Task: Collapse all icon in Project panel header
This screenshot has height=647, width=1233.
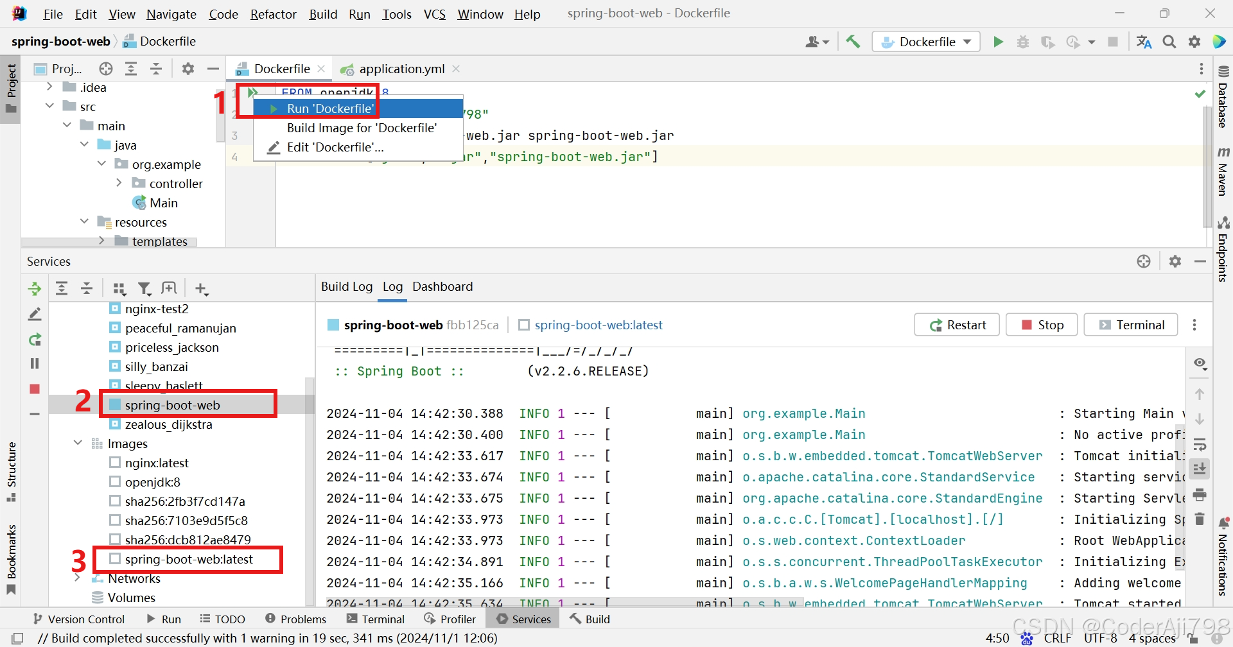Action: pos(156,69)
